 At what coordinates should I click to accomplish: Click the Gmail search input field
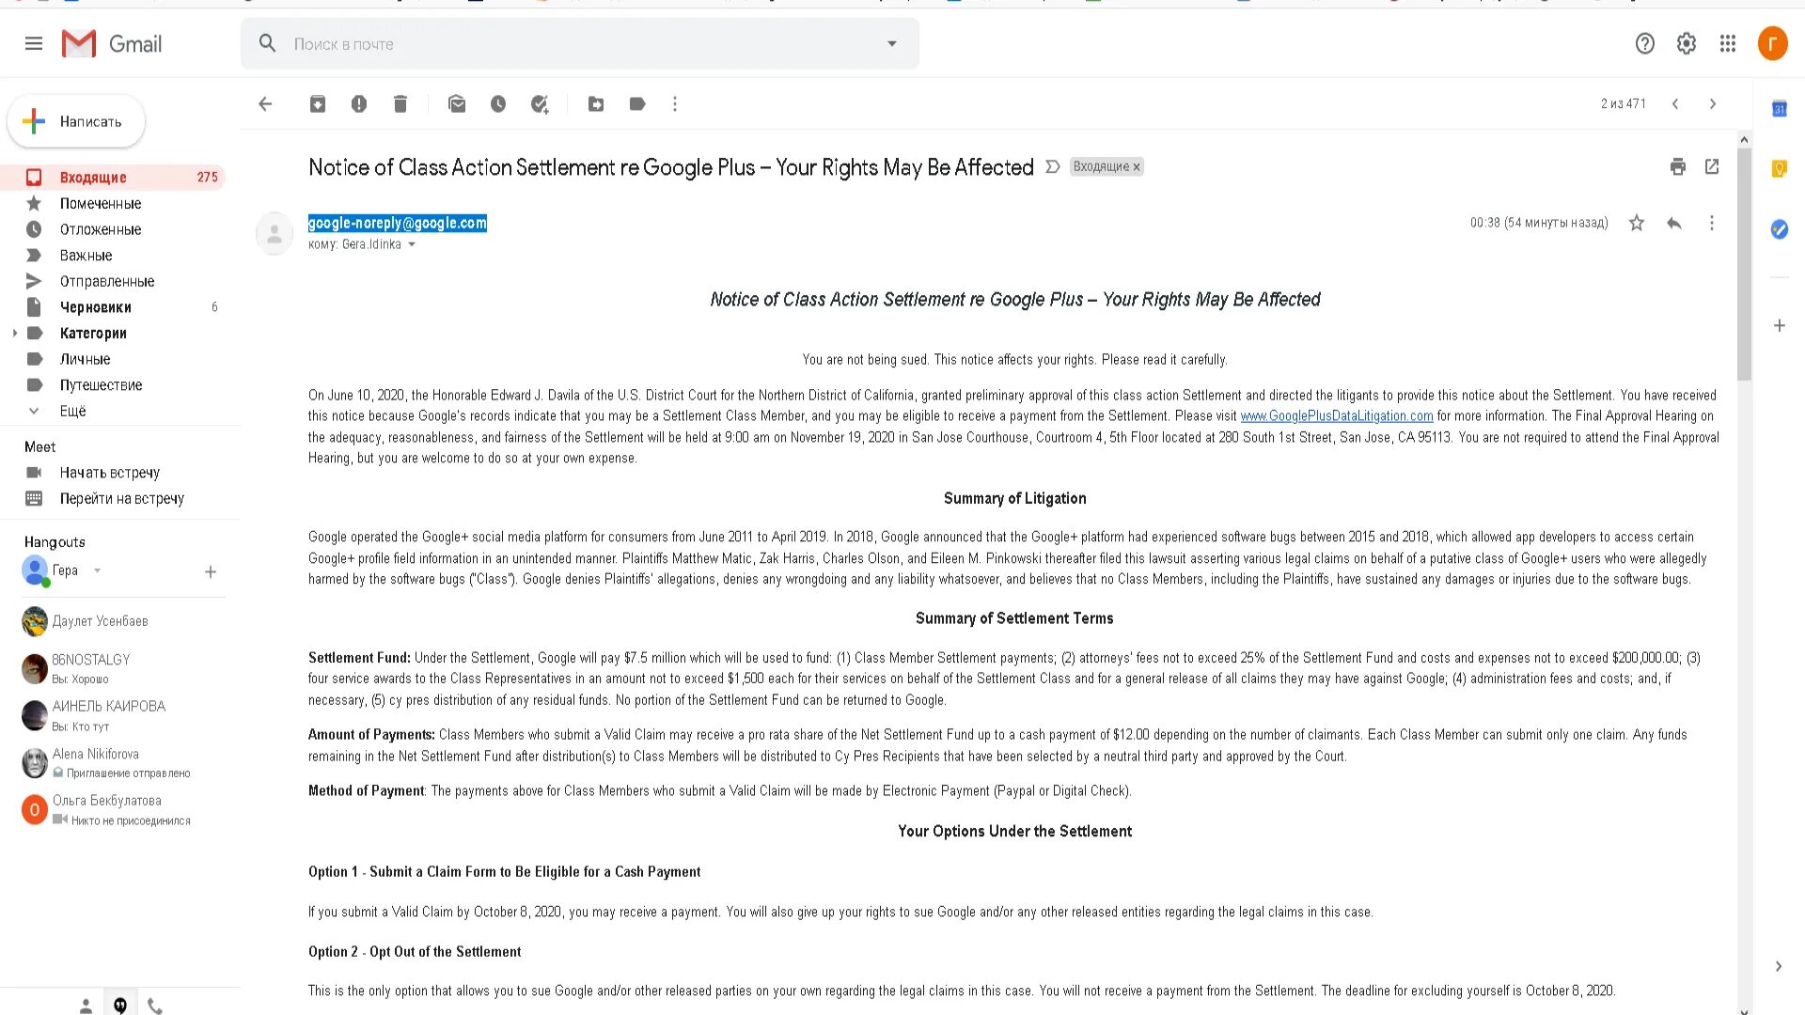point(580,43)
